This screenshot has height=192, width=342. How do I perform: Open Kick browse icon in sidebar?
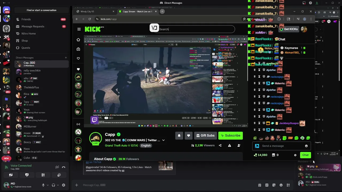(78, 49)
